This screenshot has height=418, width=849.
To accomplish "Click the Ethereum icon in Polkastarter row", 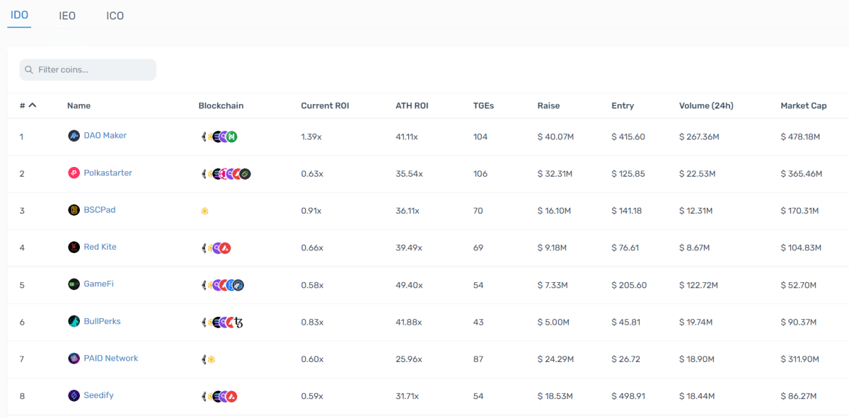I will coord(204,174).
